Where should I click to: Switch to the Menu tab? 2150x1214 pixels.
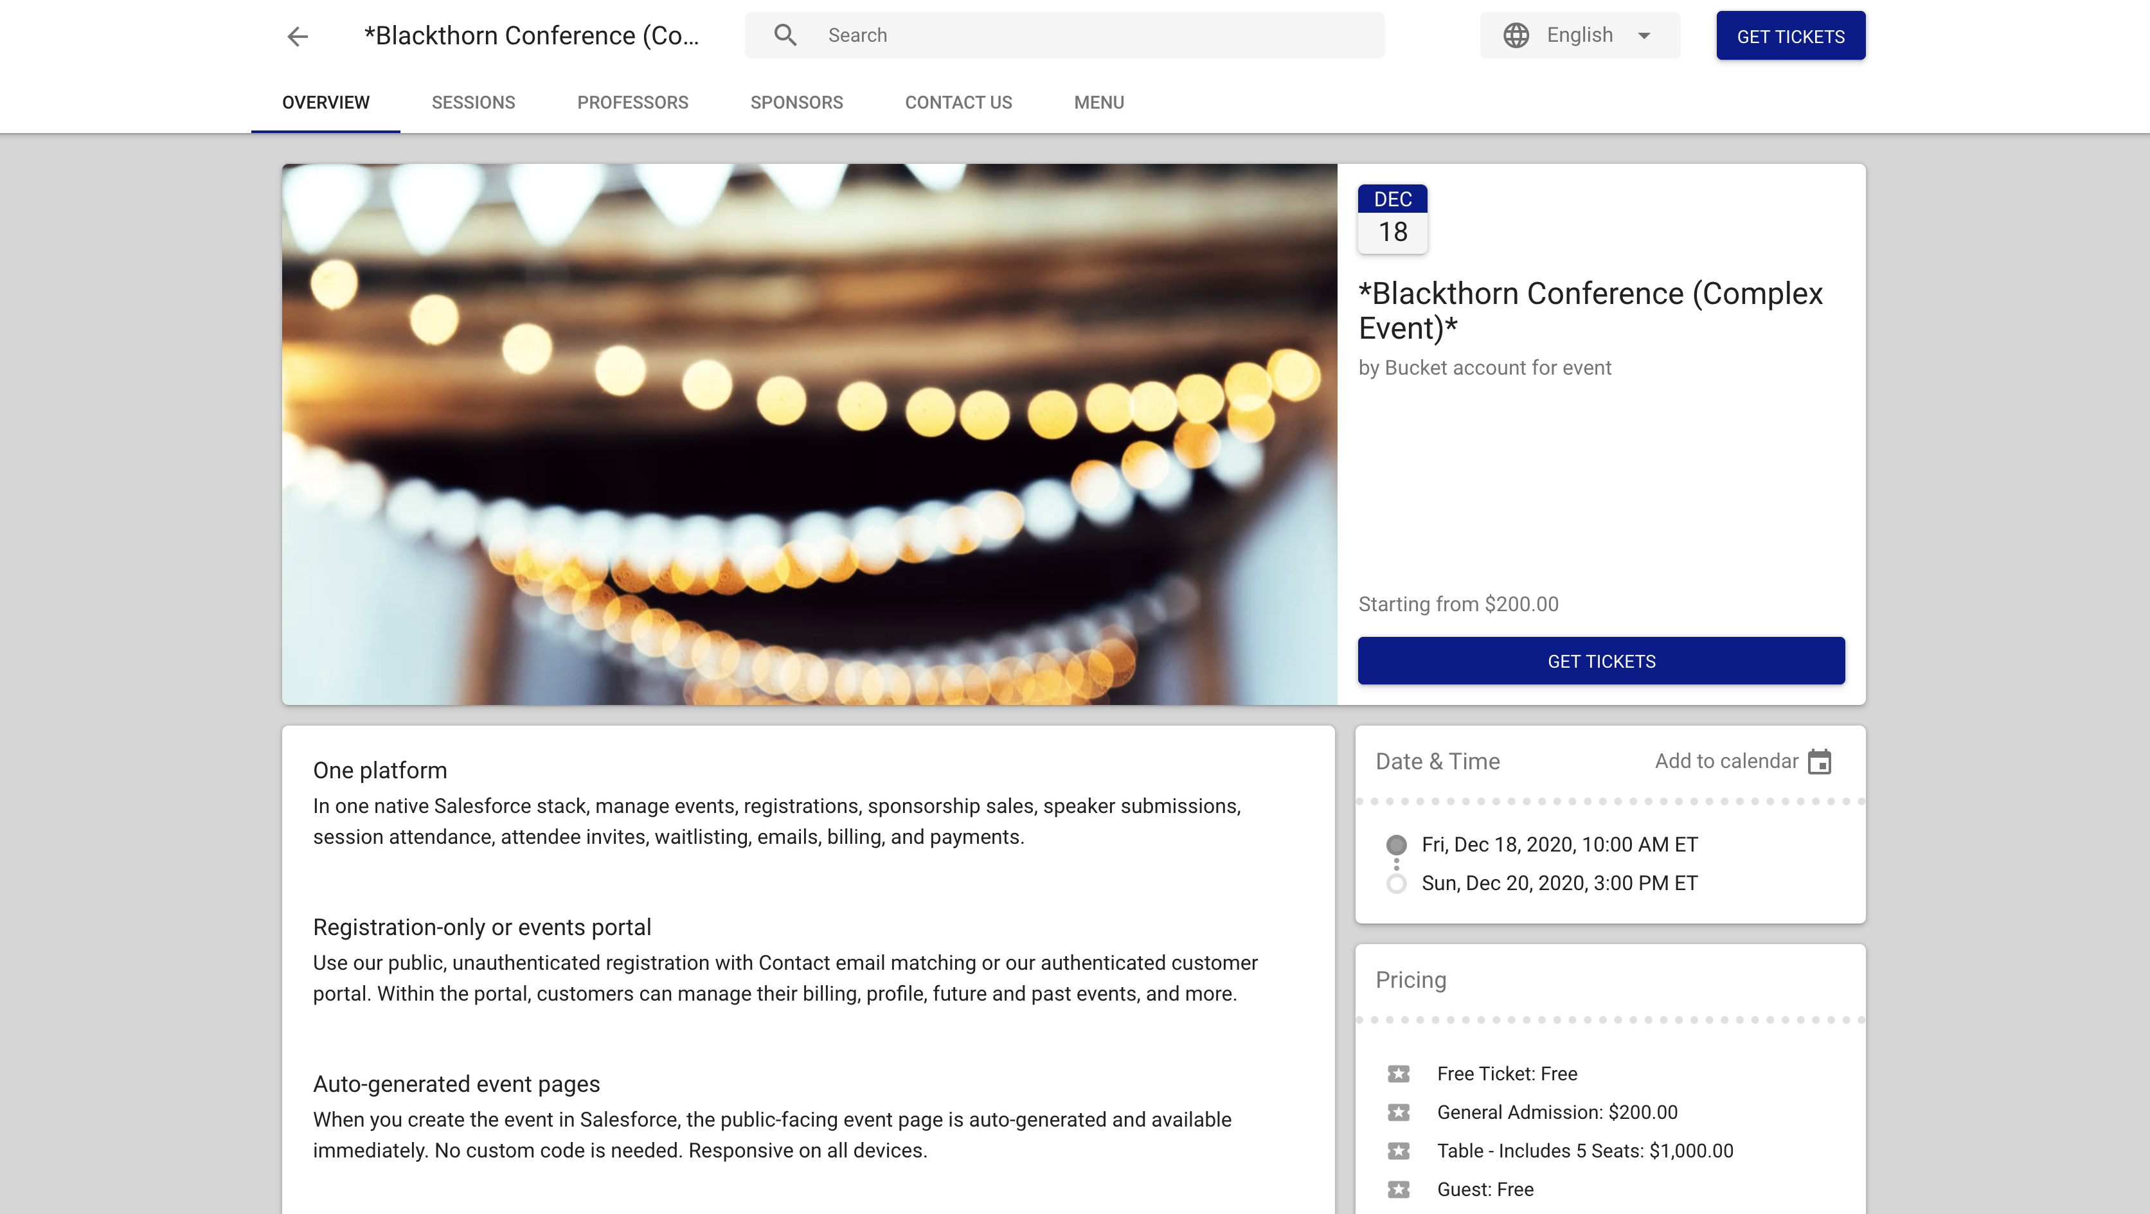(x=1098, y=103)
